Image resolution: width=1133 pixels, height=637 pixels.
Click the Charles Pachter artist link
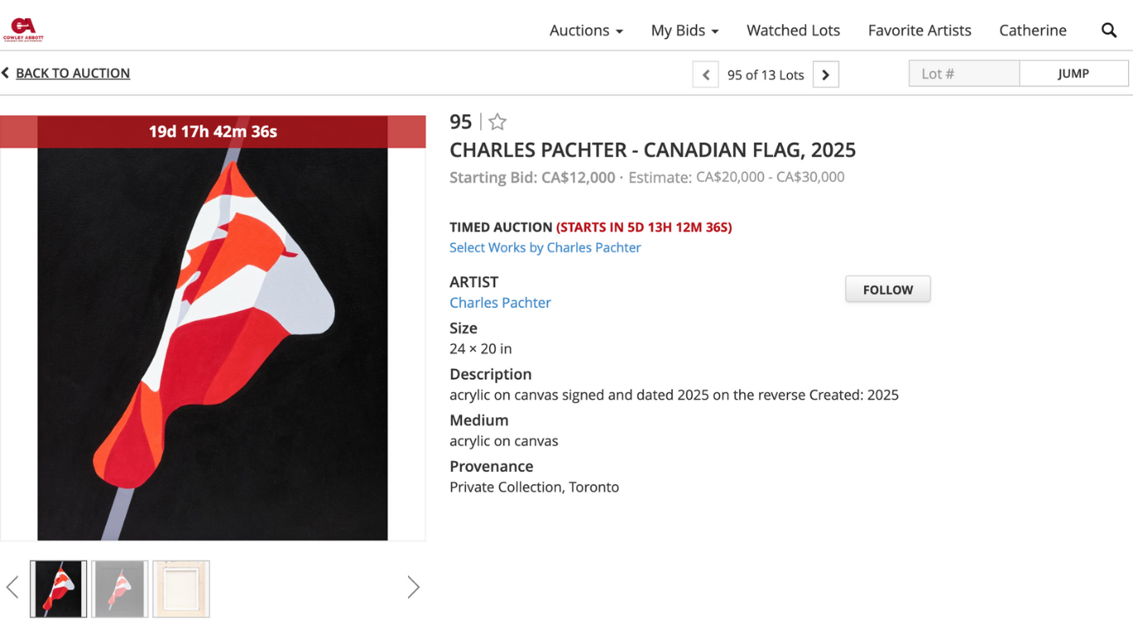click(x=500, y=303)
